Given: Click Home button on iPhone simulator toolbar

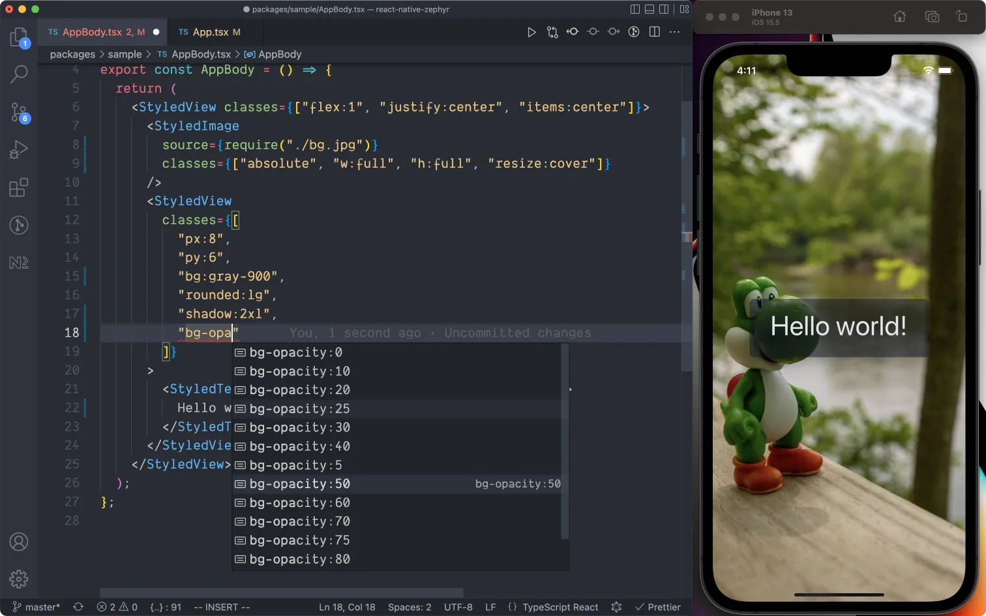Looking at the screenshot, I should tap(900, 17).
